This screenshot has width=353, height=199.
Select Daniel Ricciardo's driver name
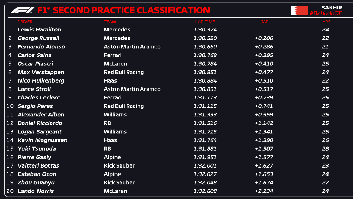pos(40,123)
